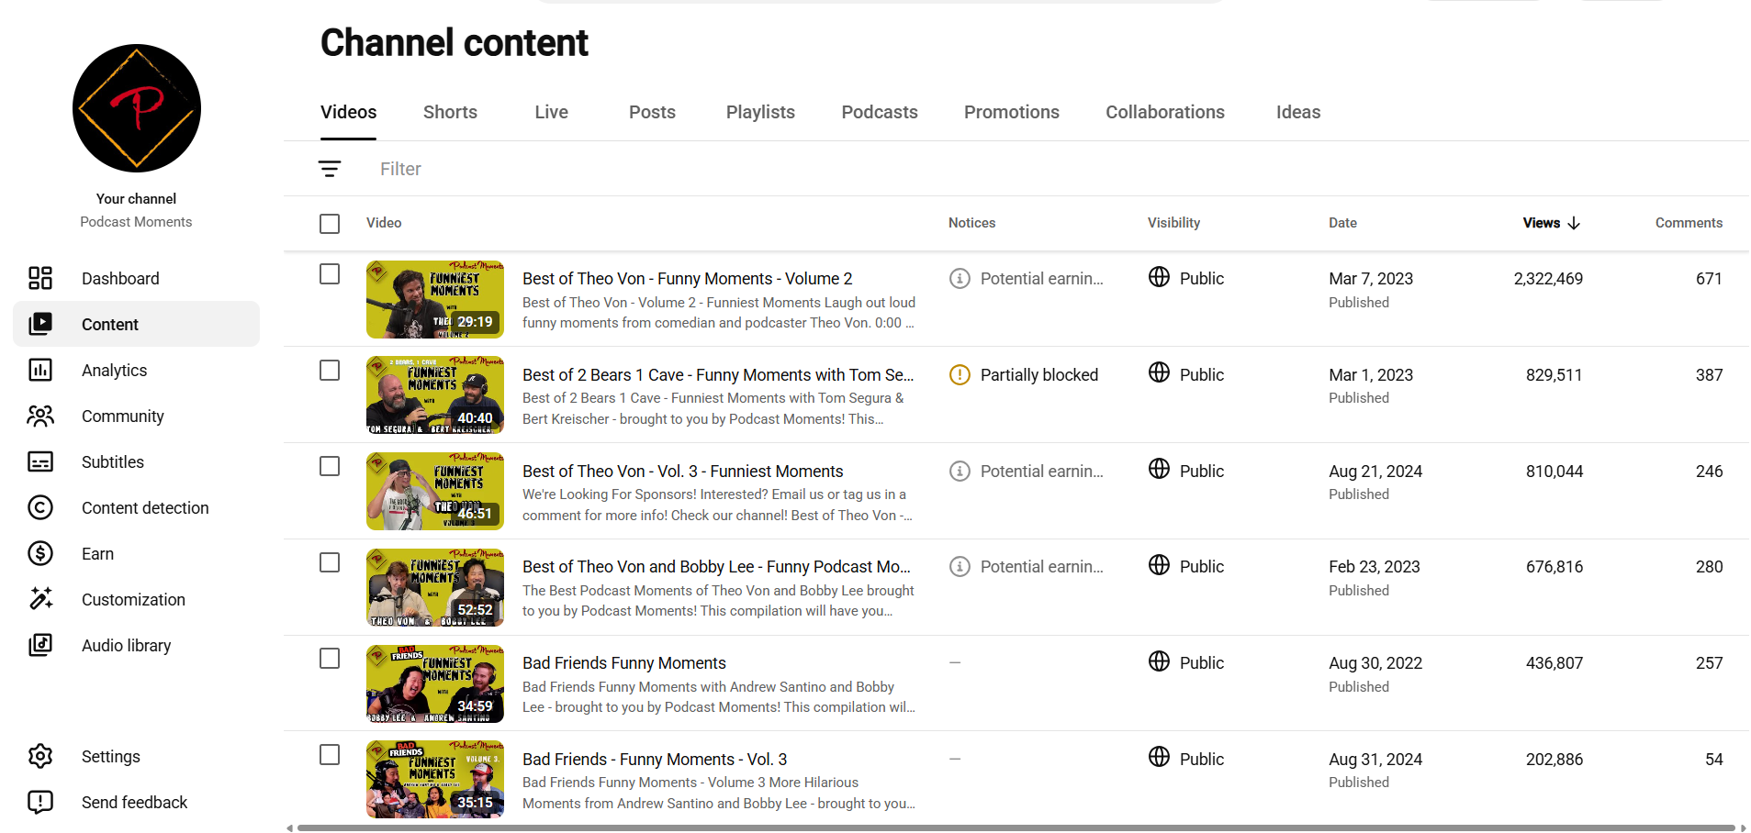Open the Best of Theo Von Vol. 3 title
The height and width of the screenshot is (833, 1751).
click(x=682, y=471)
